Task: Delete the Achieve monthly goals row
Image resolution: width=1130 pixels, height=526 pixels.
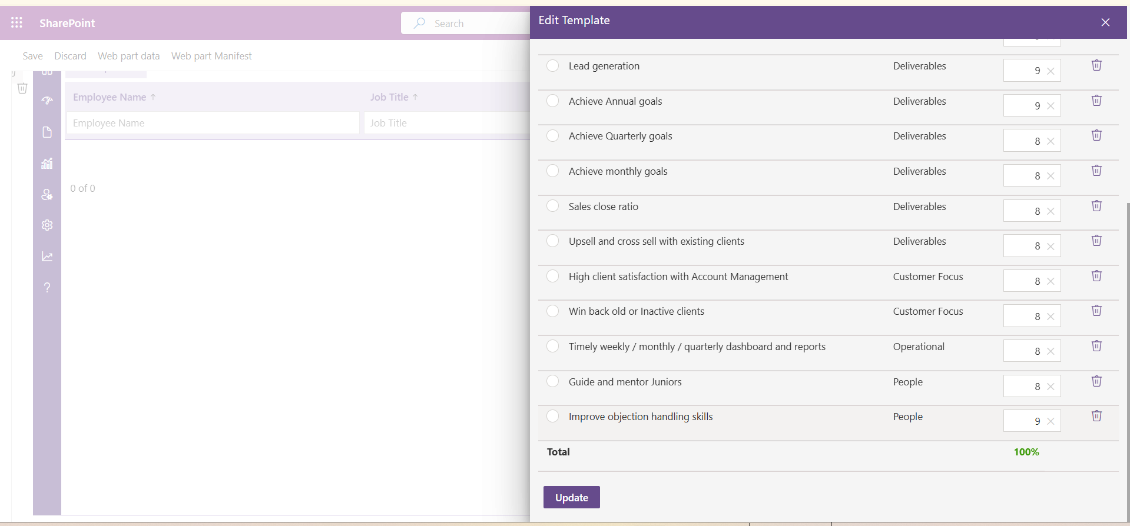Action: coord(1096,171)
